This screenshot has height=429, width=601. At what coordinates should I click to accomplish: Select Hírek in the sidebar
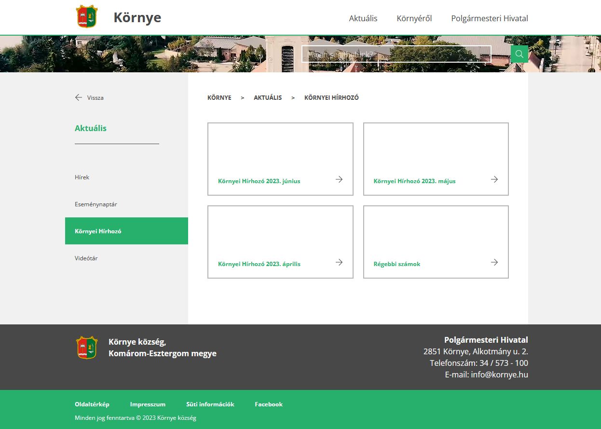pyautogui.click(x=82, y=177)
